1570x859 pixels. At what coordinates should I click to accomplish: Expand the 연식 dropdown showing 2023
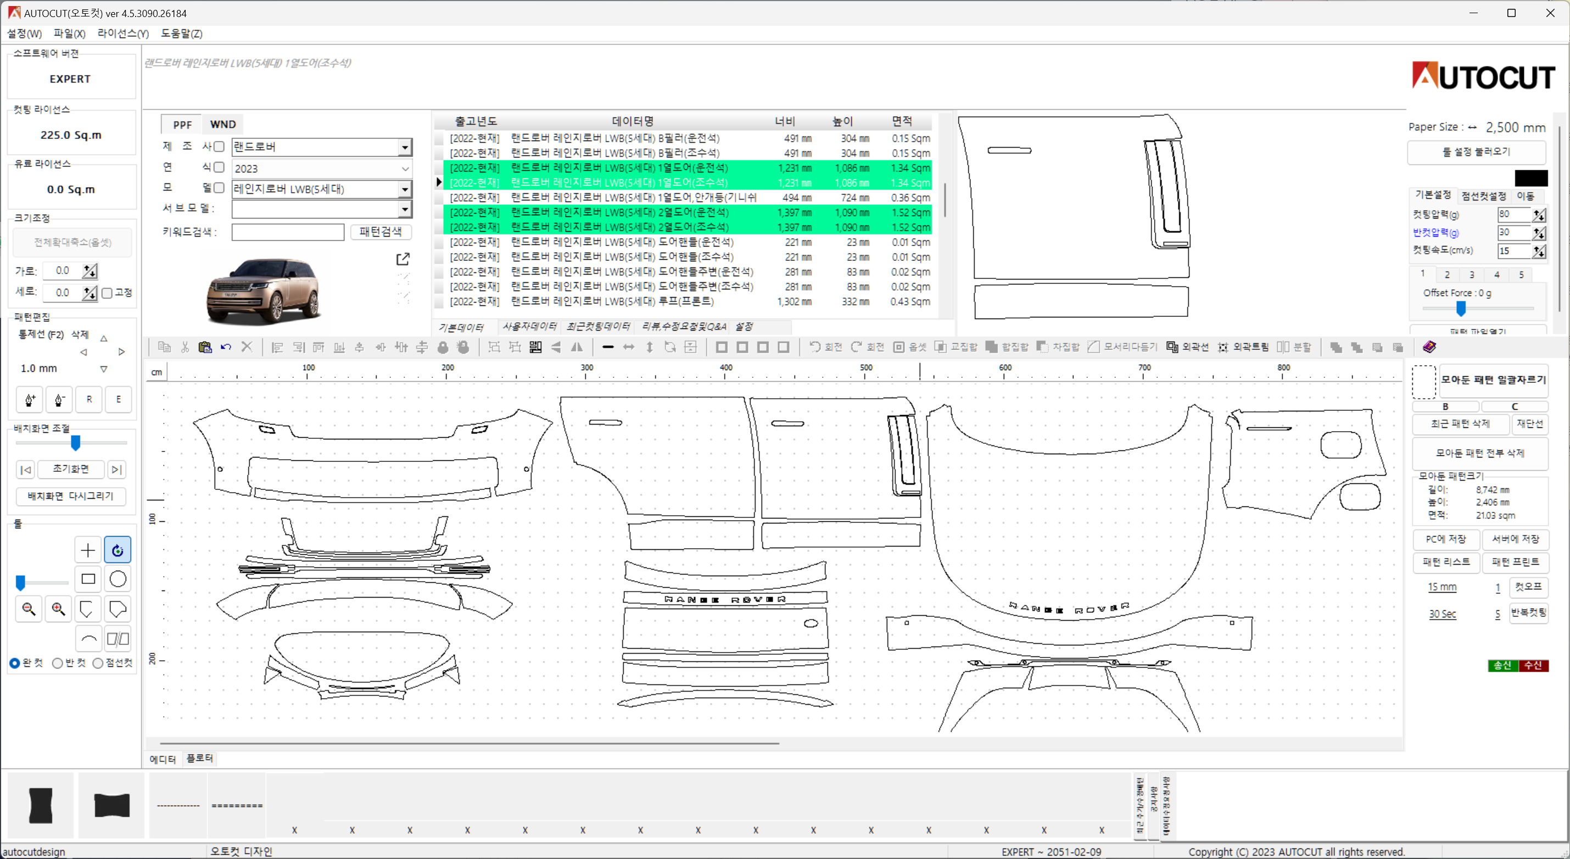click(x=405, y=167)
